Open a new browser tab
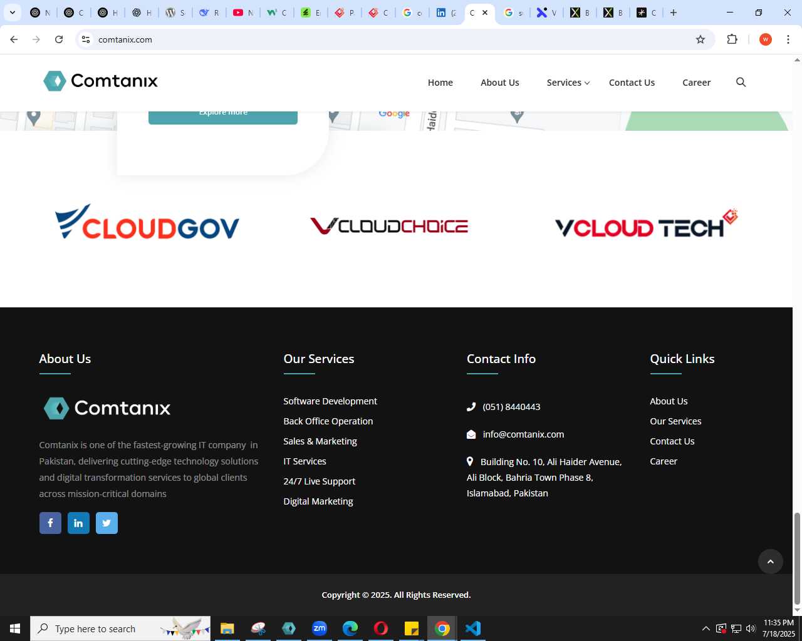The image size is (802, 641). (674, 13)
